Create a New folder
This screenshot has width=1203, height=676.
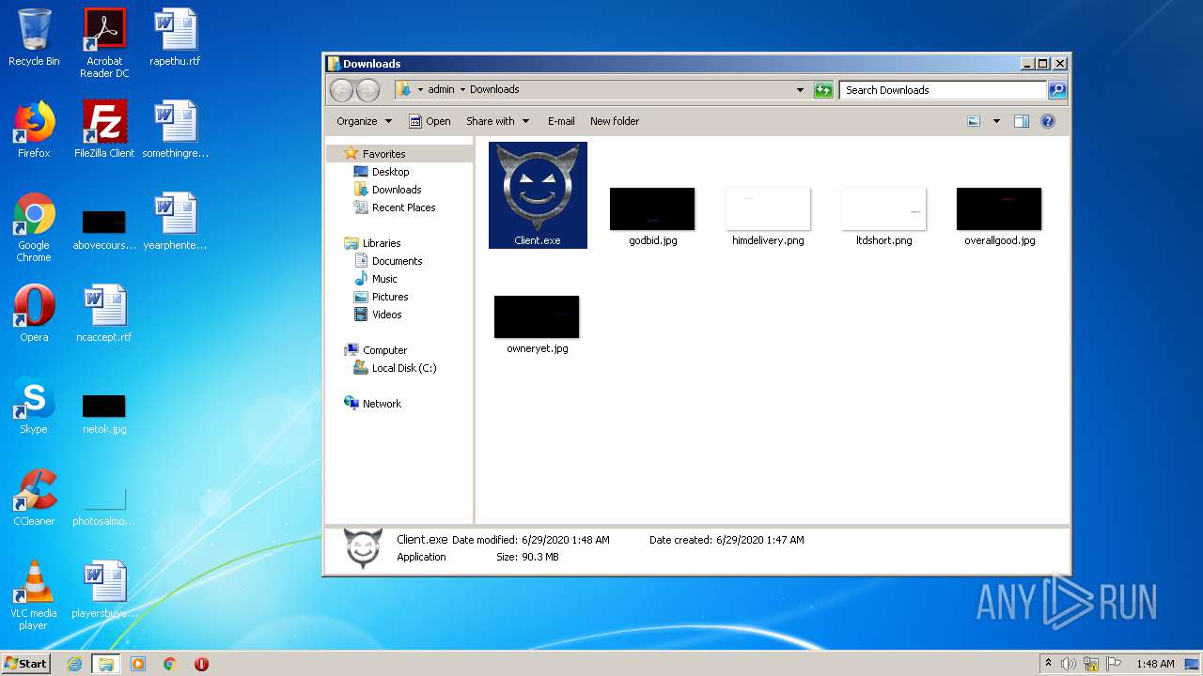[x=615, y=121]
